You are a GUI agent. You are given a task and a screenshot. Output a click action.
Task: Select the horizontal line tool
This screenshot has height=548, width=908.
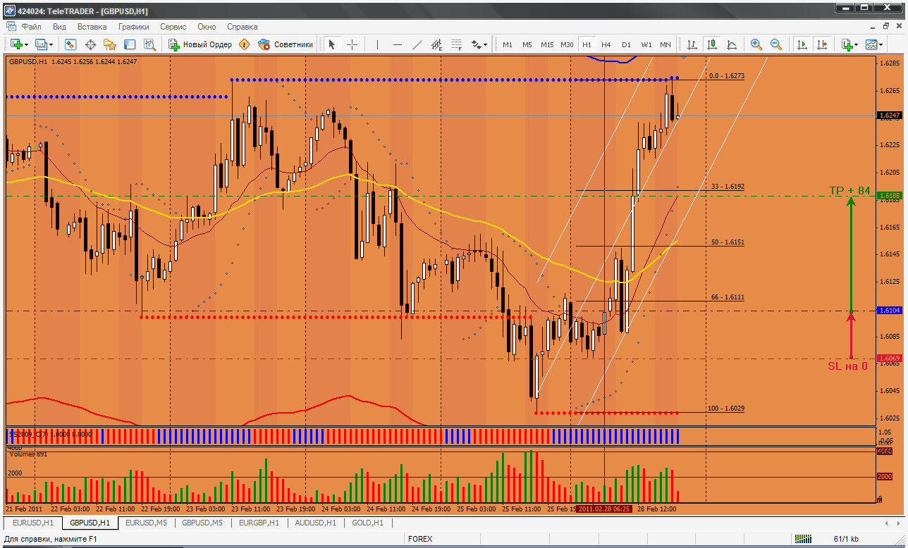pyautogui.click(x=397, y=44)
